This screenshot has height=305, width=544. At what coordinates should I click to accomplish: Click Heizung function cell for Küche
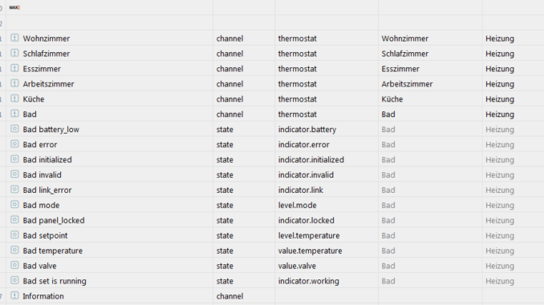click(500, 99)
